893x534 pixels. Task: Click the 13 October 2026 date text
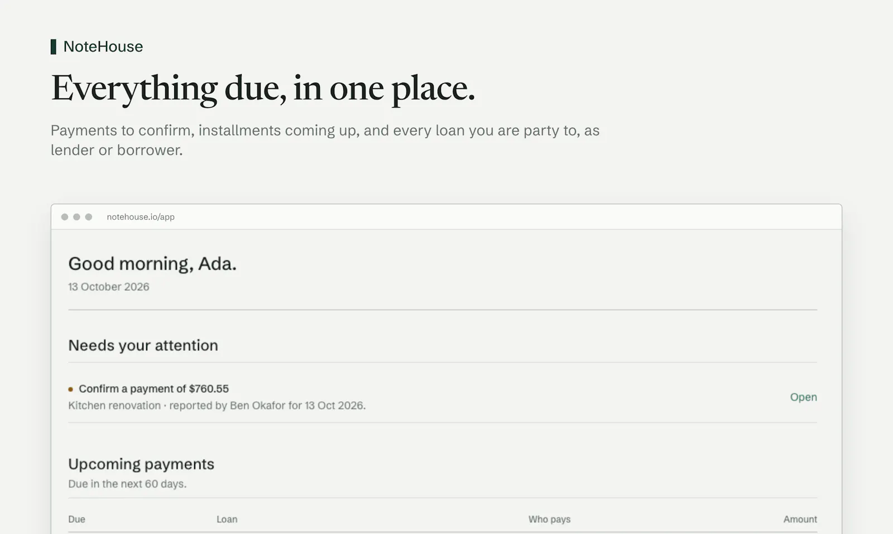coord(109,287)
